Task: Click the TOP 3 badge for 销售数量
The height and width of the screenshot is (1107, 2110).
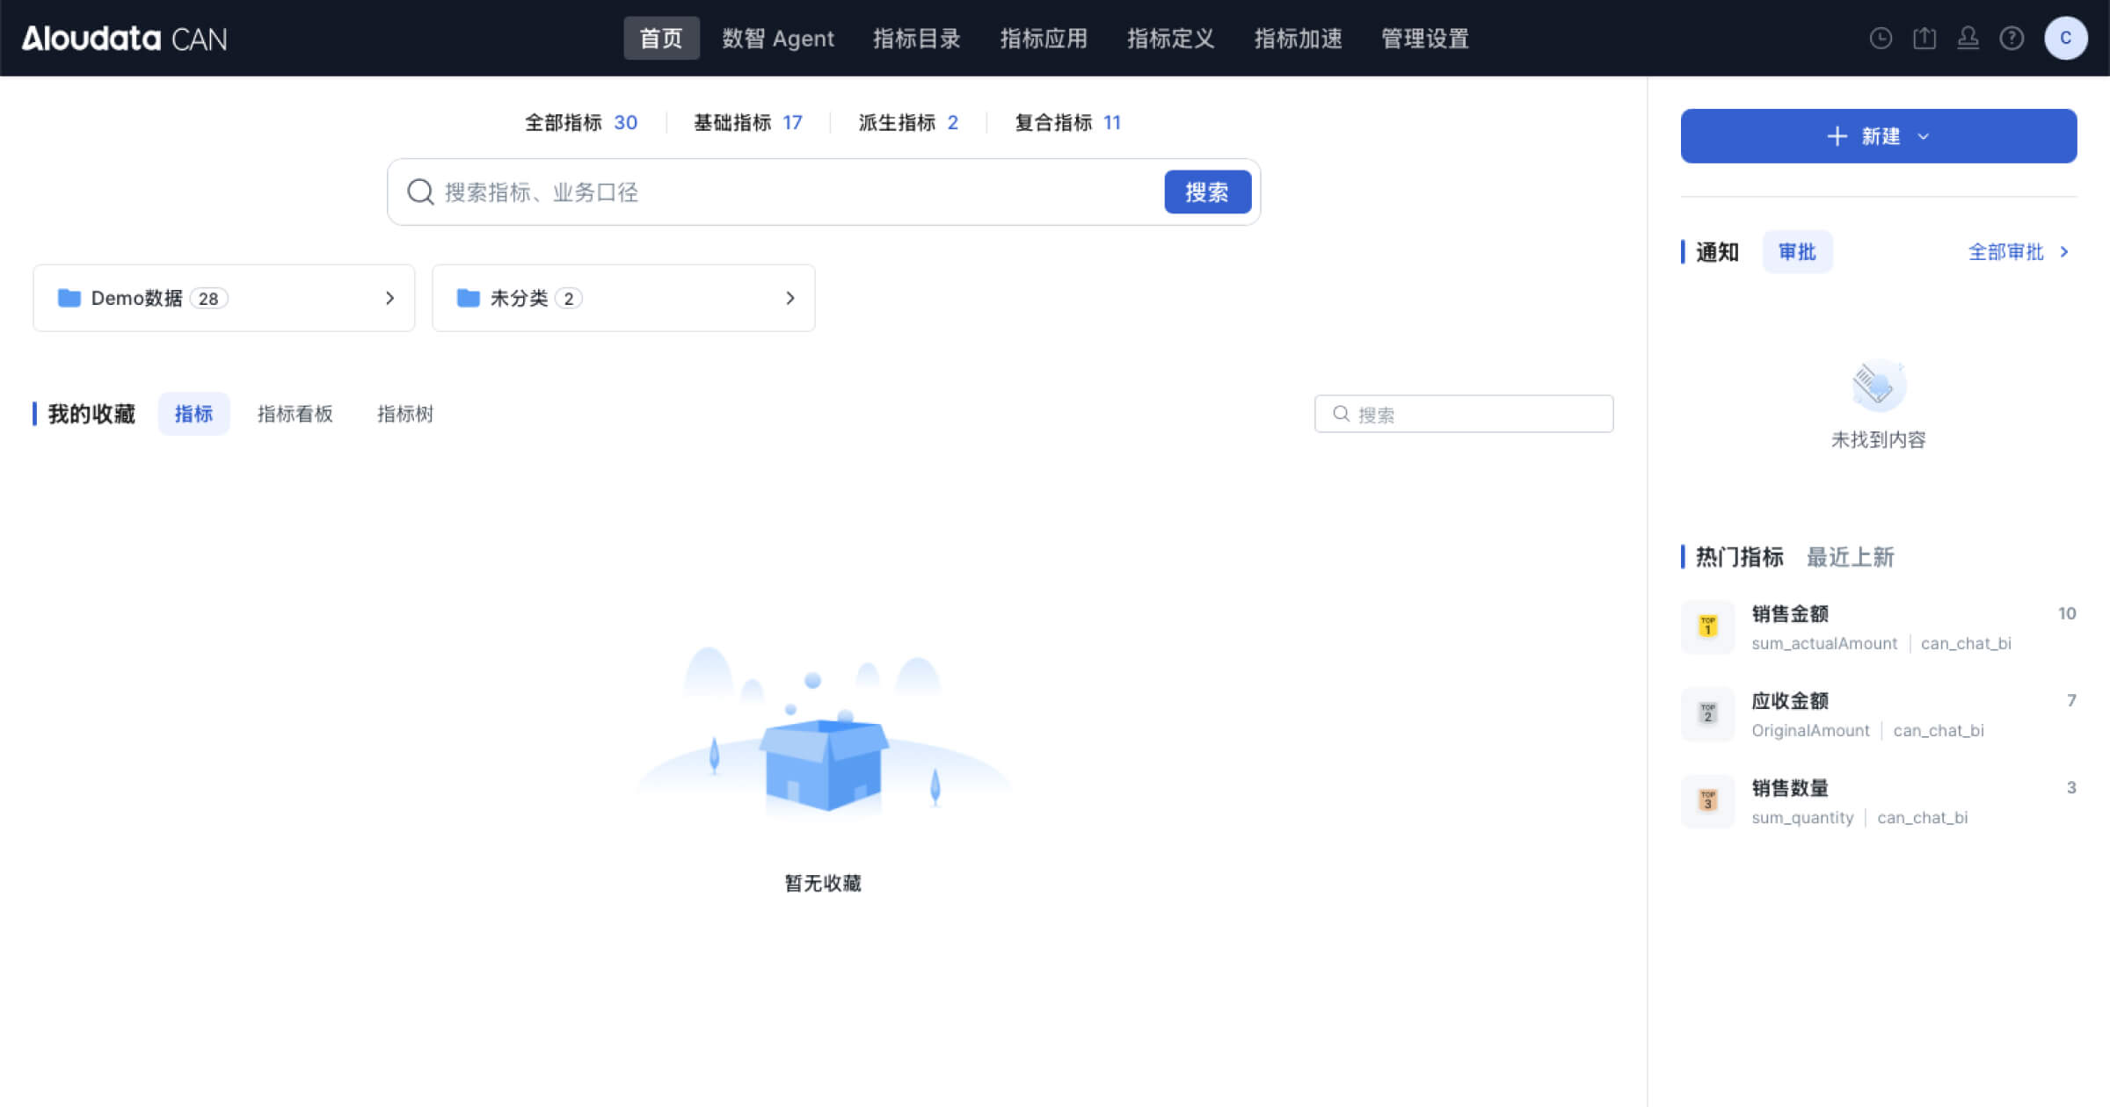Action: [x=1707, y=800]
